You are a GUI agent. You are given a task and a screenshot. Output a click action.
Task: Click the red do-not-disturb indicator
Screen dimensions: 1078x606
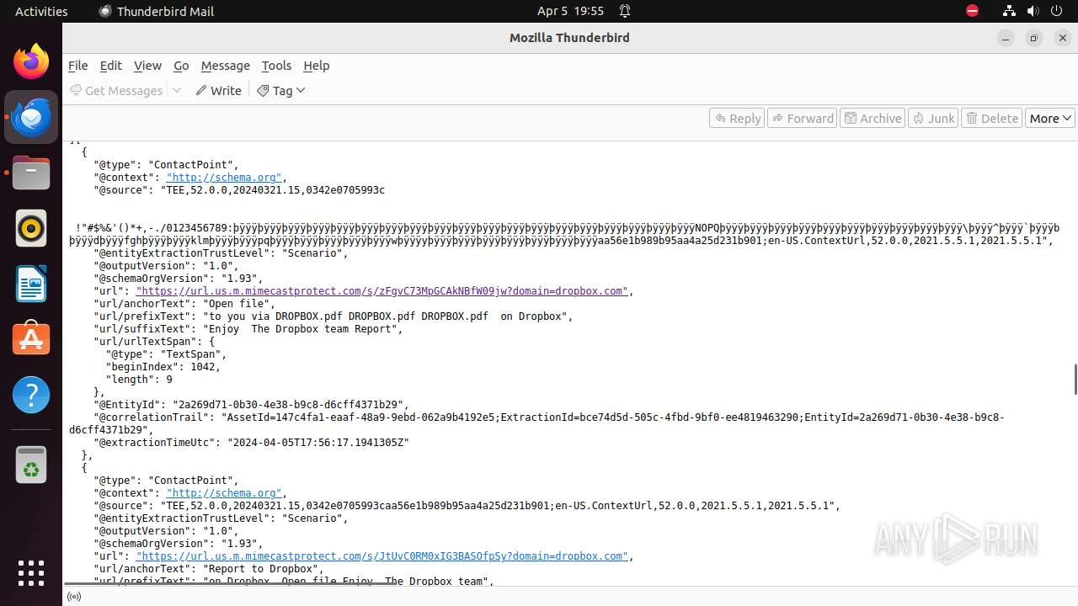pos(972,11)
